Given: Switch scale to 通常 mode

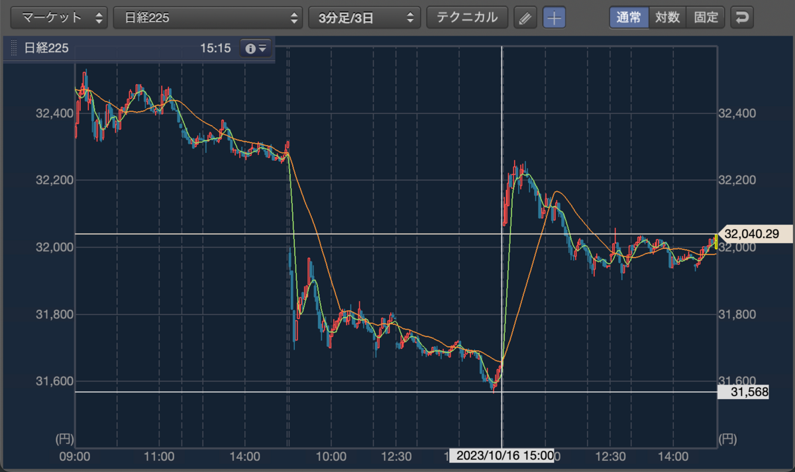Looking at the screenshot, I should click(629, 18).
